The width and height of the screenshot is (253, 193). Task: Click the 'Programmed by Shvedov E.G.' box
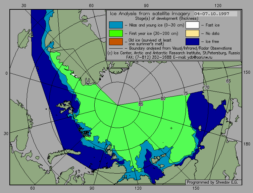pyautogui.click(x=213, y=182)
